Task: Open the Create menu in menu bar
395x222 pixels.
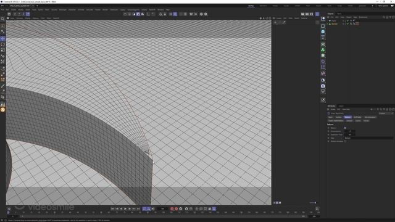Action: tap(14, 10)
